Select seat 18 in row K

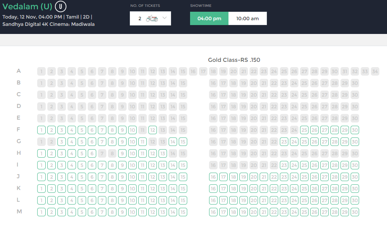coord(233,189)
